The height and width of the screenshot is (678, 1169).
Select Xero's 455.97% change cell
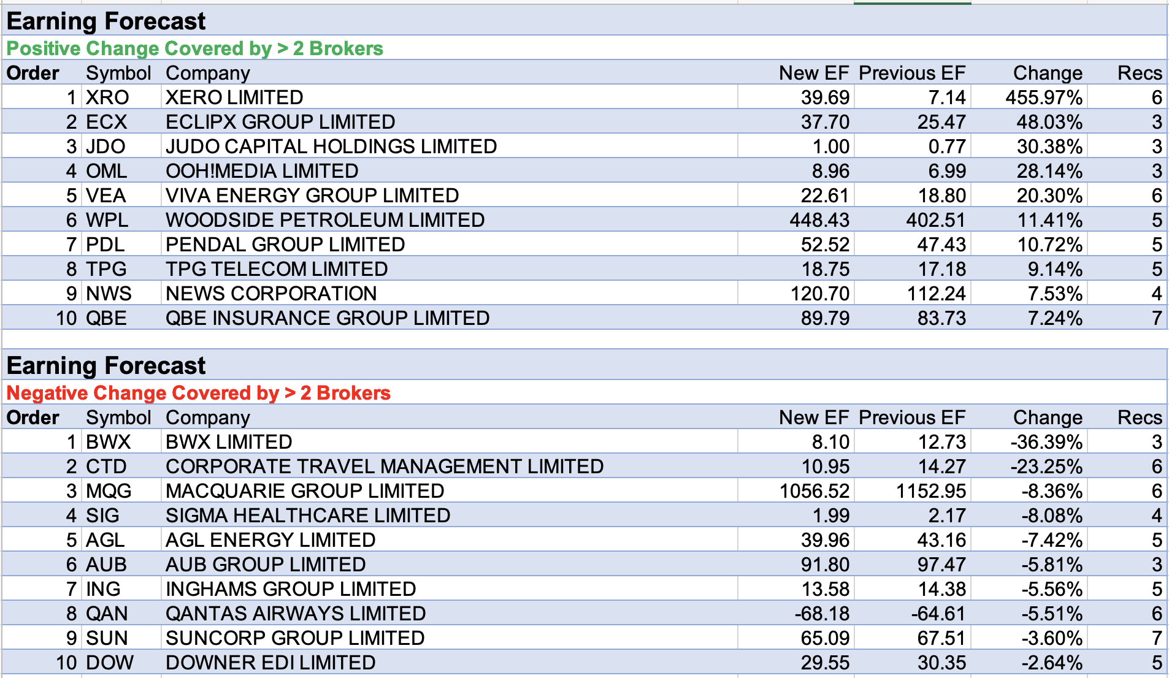(x=1043, y=97)
